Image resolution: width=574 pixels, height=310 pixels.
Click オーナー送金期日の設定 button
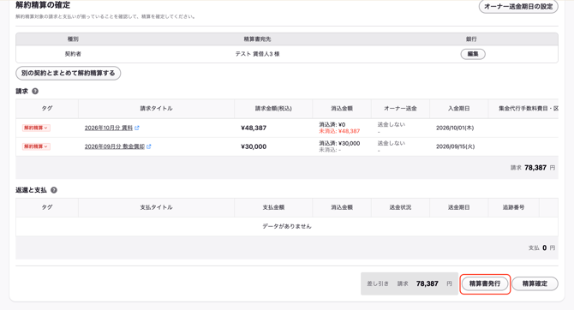[518, 7]
